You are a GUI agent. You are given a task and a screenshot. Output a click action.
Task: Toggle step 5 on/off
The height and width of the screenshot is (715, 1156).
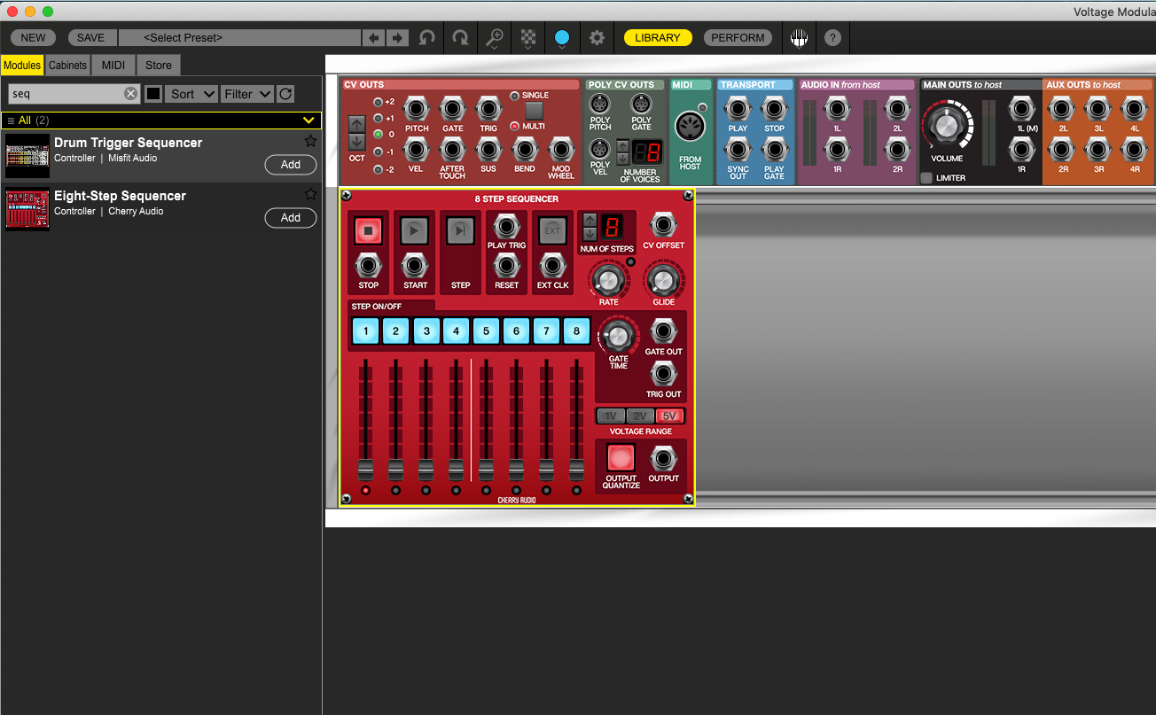486,331
